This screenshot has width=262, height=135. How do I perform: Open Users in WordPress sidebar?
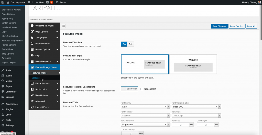[x=8, y=115]
